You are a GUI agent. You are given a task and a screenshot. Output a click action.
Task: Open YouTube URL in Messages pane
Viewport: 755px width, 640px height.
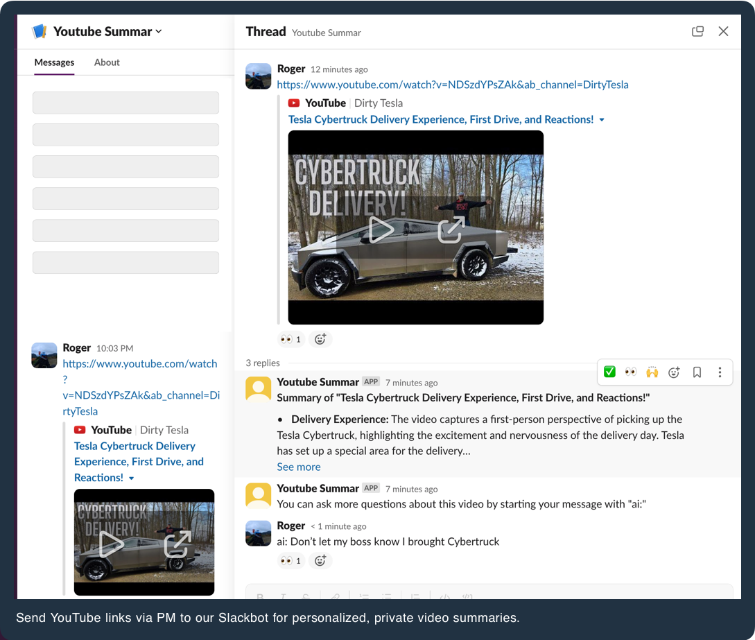click(x=141, y=387)
